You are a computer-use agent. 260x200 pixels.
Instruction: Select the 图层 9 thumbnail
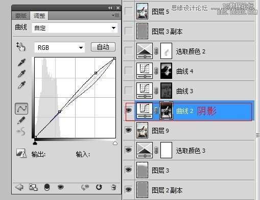142,130
